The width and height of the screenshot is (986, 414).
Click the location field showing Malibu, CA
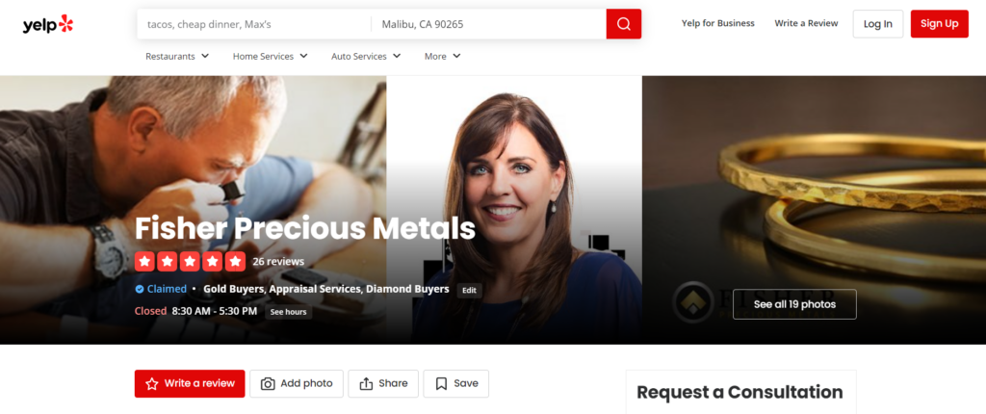point(488,24)
